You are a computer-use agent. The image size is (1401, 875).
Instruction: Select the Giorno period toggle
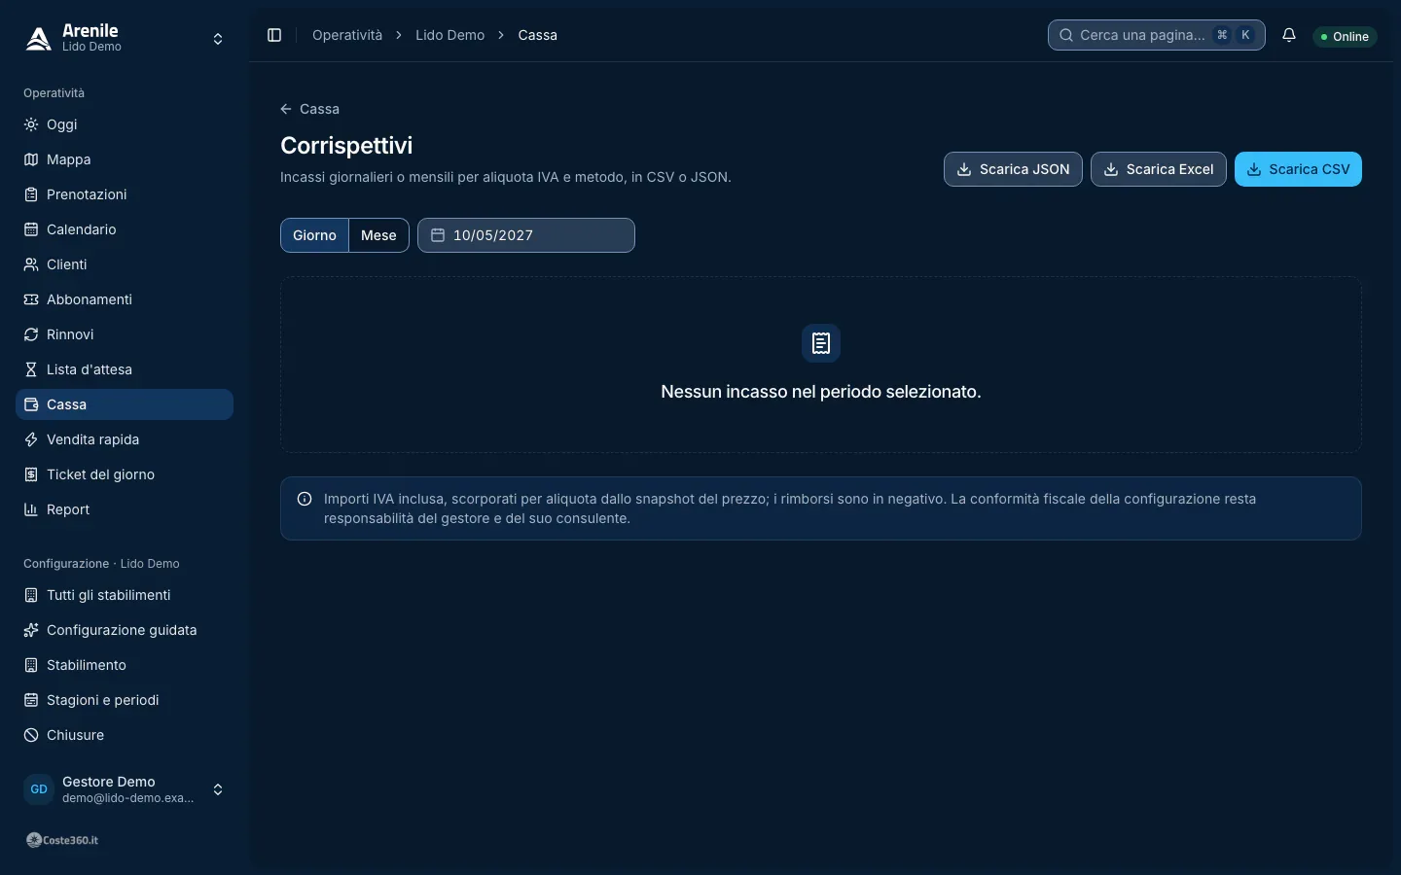(x=314, y=235)
